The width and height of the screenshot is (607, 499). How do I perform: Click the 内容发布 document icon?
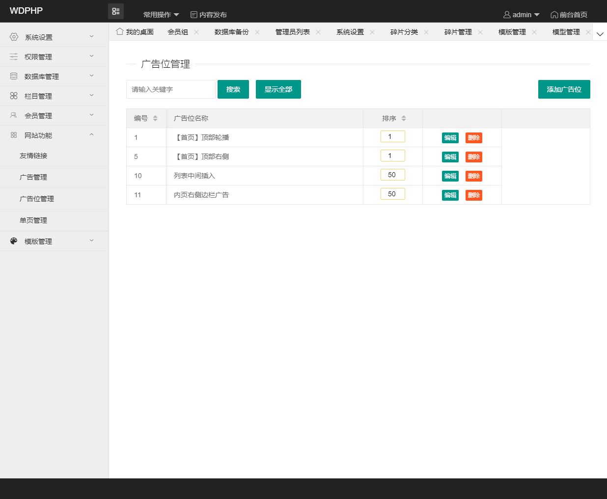coord(193,15)
